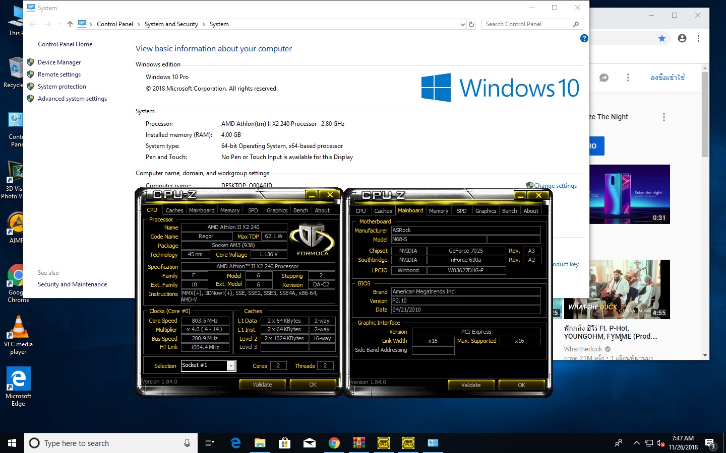Screen dimensions: 726x453
Task: Click the Type here to search taskbar box
Action: (111, 443)
